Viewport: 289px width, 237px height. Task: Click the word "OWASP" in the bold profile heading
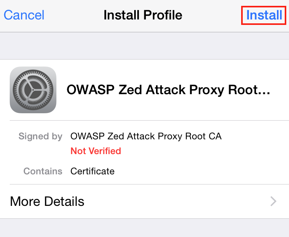pos(91,90)
